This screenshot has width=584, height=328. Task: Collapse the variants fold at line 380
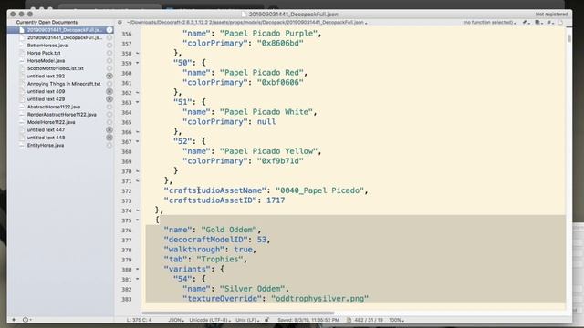138,270
